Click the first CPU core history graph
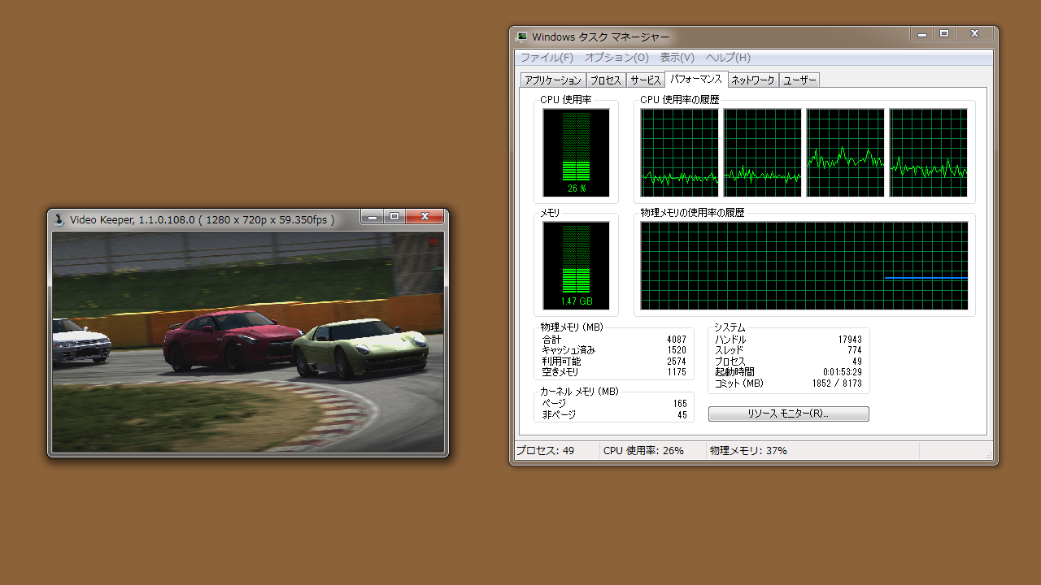 tap(679, 153)
